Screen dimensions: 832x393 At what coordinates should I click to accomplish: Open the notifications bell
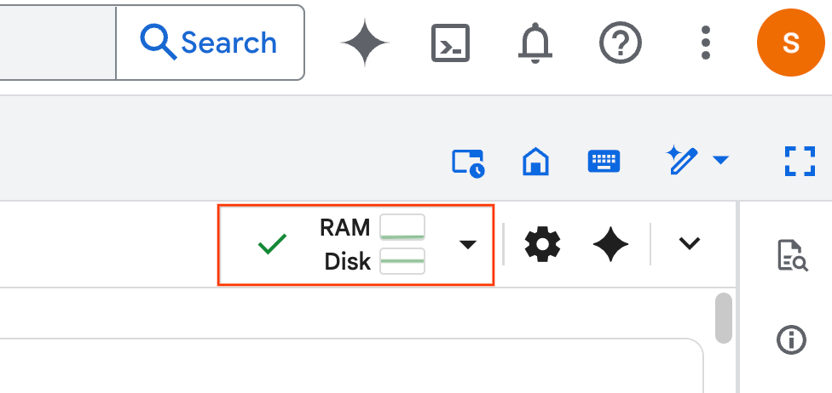tap(535, 42)
